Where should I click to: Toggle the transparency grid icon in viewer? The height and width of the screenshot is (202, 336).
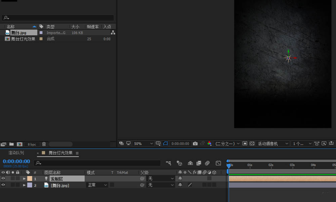252,144
